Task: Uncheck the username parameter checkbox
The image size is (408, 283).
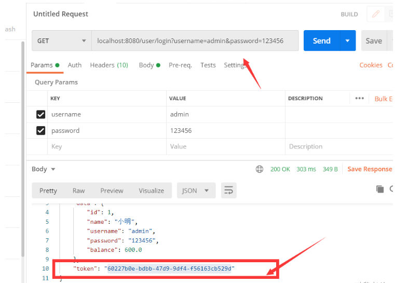Action: 40,114
